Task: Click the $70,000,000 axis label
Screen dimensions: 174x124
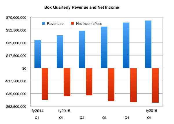Action: point(16,18)
